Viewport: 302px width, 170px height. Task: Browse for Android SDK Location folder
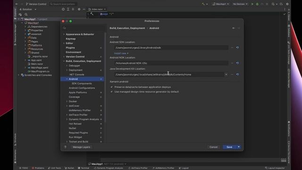[232, 48]
